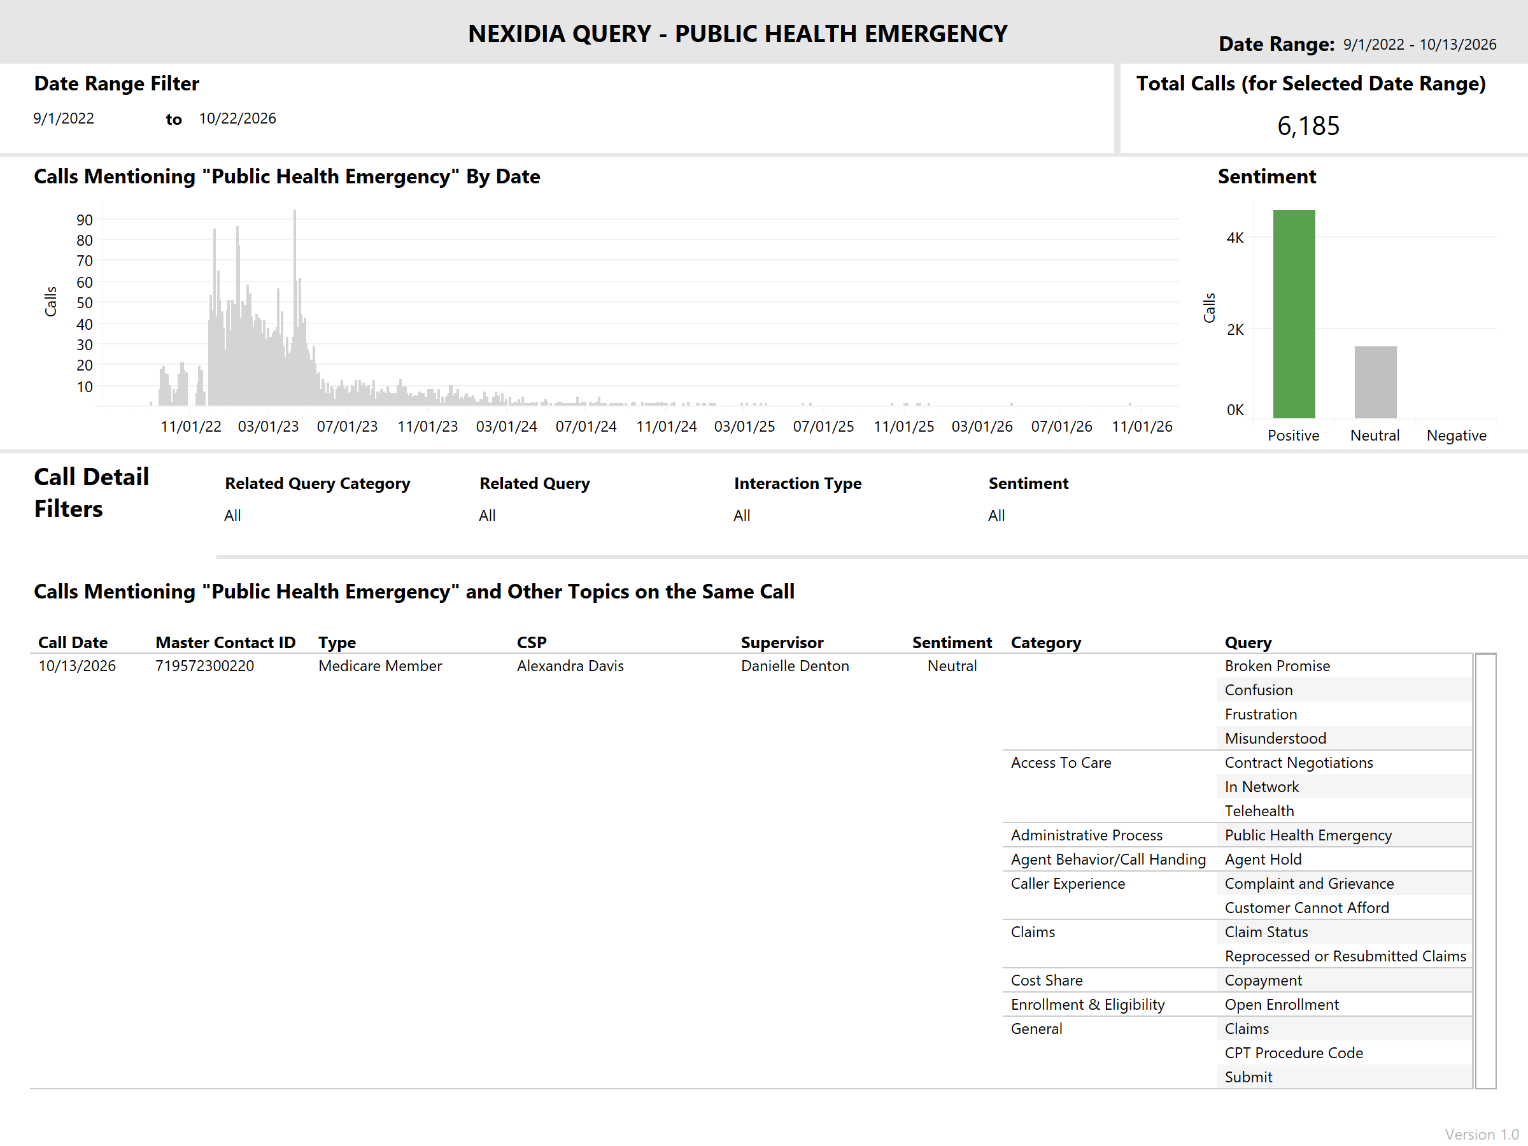Select call date 10/13/2026 cell

click(x=76, y=665)
